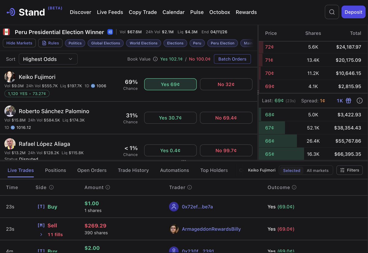
Task: Switch trades filter to All markets
Action: (318, 171)
